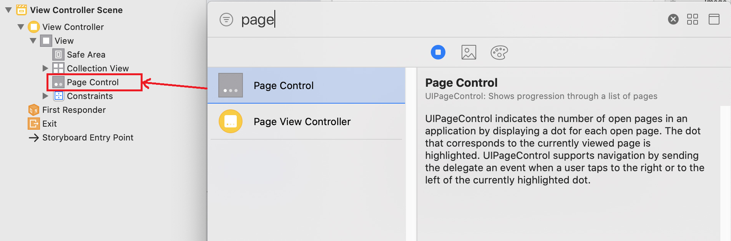The width and height of the screenshot is (731, 241).
Task: Open the Color palette library icon
Action: 498,52
